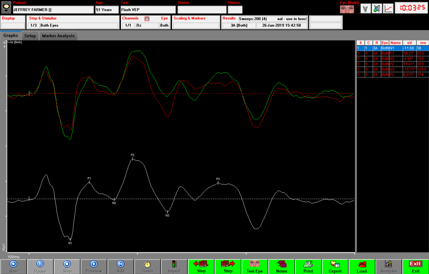Select the N1 row in the results table

point(391,48)
